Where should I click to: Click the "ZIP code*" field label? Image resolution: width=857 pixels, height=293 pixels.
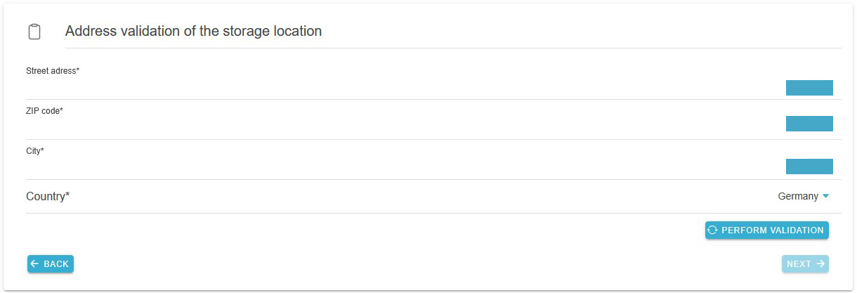click(x=44, y=111)
